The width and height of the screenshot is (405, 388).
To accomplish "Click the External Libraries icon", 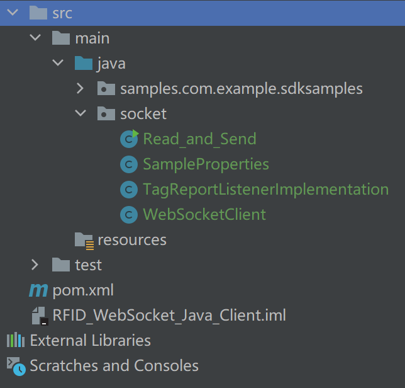I will (x=16, y=341).
